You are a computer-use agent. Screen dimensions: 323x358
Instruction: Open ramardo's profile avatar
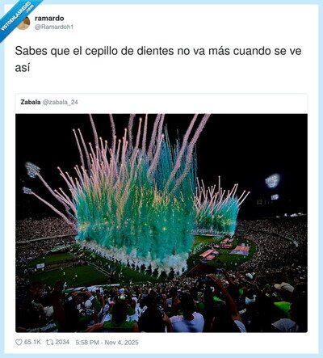tap(23, 23)
